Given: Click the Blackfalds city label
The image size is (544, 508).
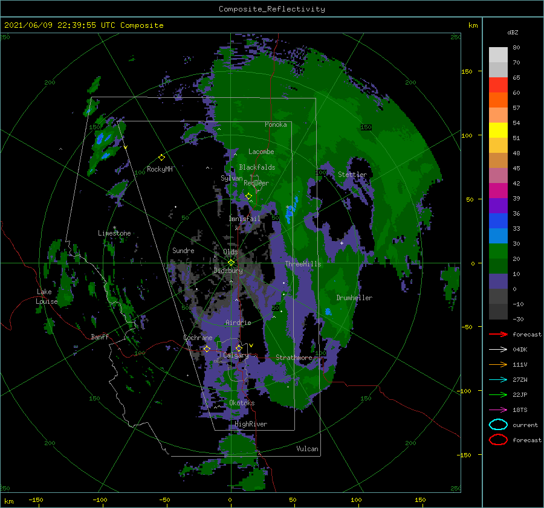Looking at the screenshot, I should point(257,167).
